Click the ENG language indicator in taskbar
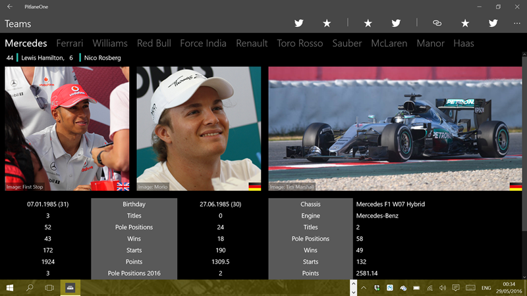Image resolution: width=527 pixels, height=296 pixels. [x=486, y=288]
